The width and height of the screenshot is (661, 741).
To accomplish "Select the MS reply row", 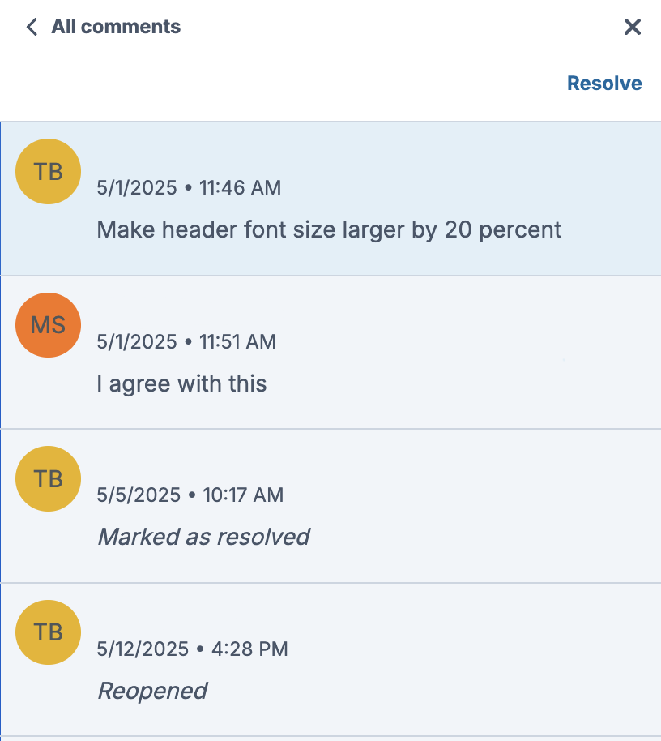I will click(330, 353).
